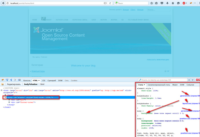Click the break on mutate icon
This screenshot has width=200, height=137.
[x=2, y=84]
